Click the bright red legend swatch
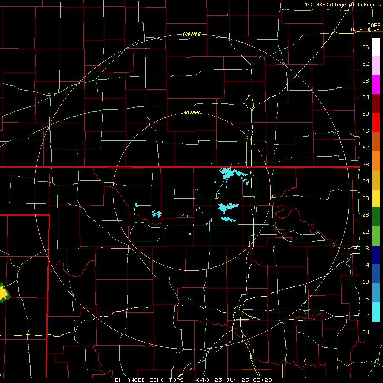This screenshot has width=383, height=383. coord(376,123)
